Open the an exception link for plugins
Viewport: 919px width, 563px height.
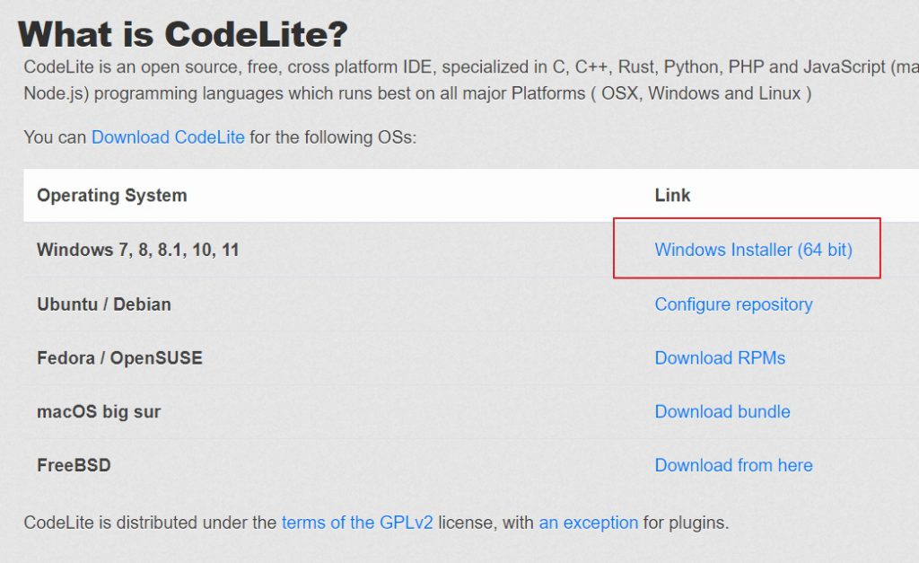tap(589, 522)
